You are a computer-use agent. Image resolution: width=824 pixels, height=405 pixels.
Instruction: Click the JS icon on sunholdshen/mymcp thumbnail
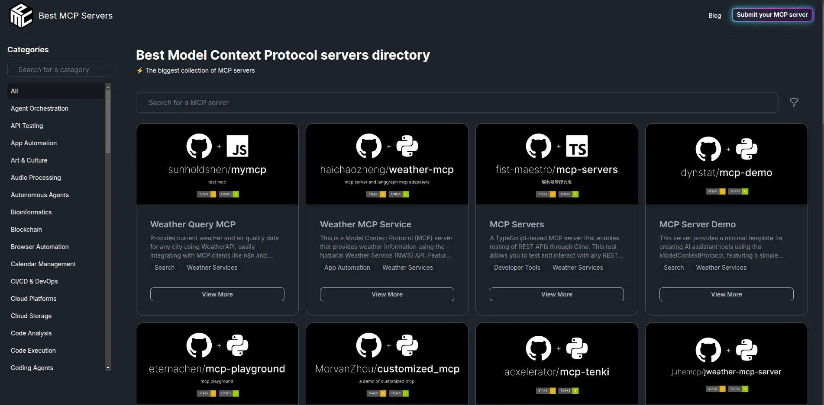pyautogui.click(x=236, y=146)
